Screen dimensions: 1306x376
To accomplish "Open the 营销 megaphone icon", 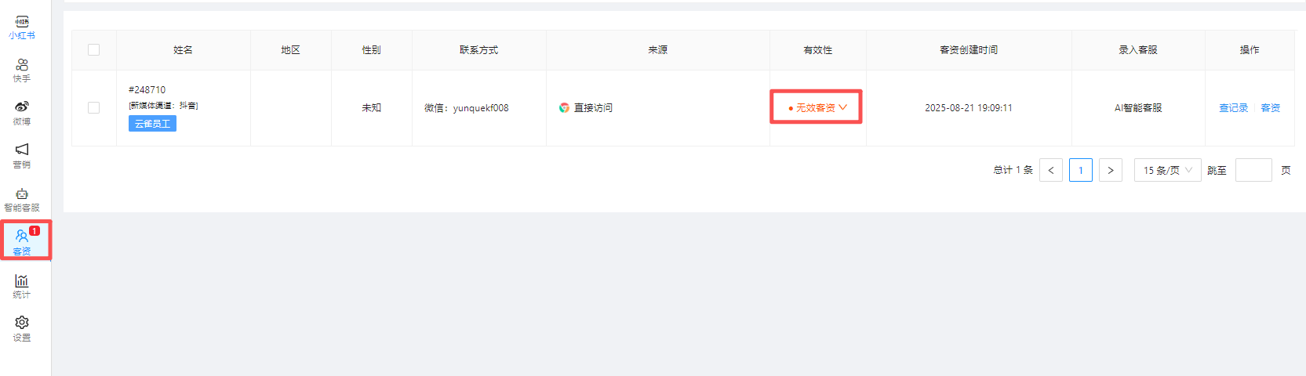I will click(x=22, y=150).
